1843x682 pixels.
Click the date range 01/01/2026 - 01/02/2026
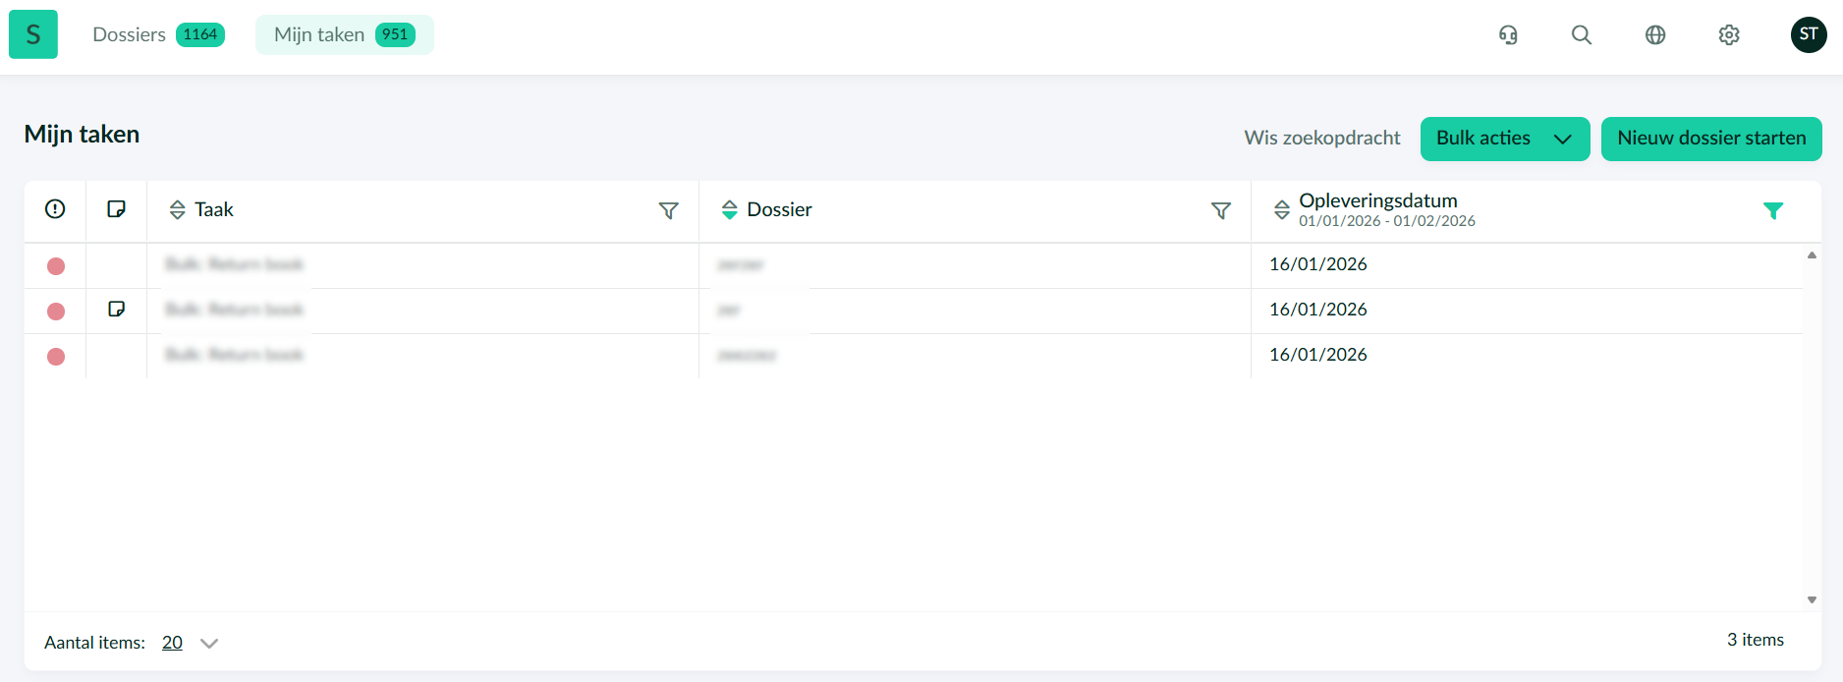click(1386, 221)
